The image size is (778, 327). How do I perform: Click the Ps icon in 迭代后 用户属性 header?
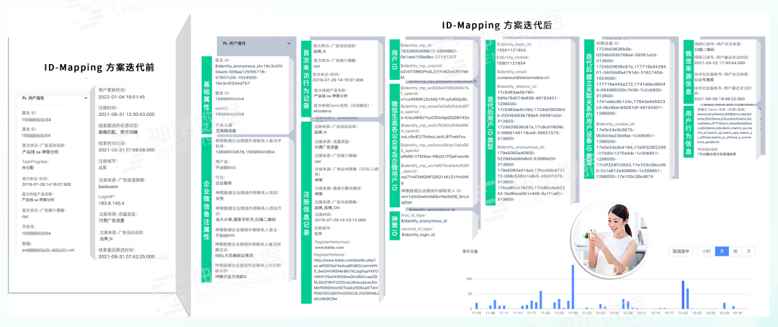(225, 44)
